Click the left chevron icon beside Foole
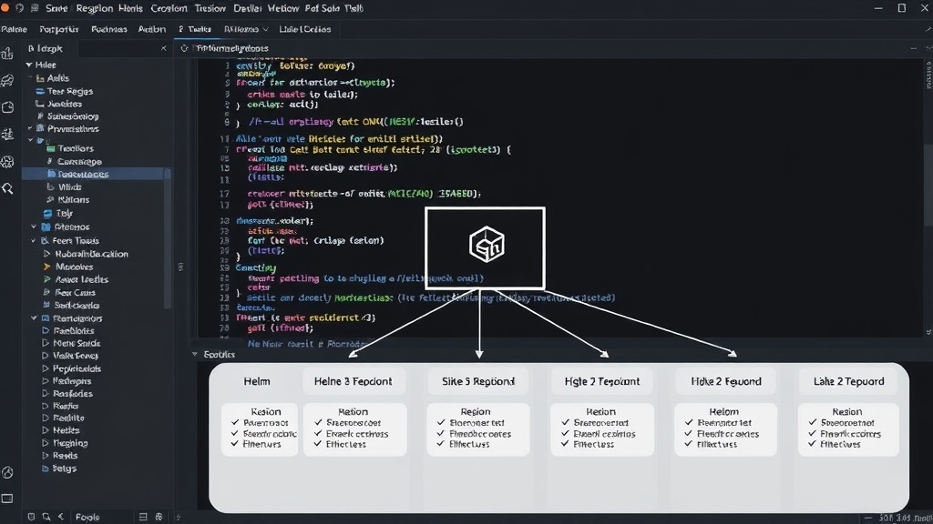Viewport: 933px width, 524px height. 61,517
